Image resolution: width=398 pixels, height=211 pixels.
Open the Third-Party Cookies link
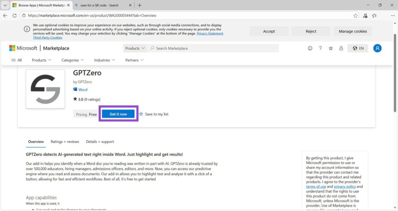tap(47, 38)
